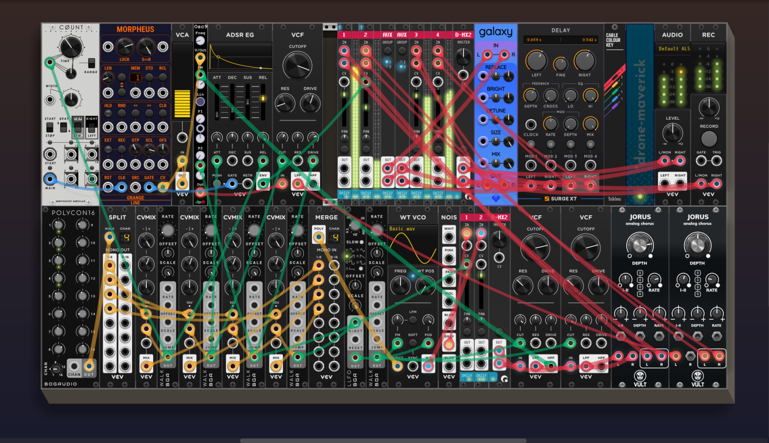Toggle the START/STOP switch on COUNT
The width and height of the screenshot is (769, 443).
(x=50, y=128)
